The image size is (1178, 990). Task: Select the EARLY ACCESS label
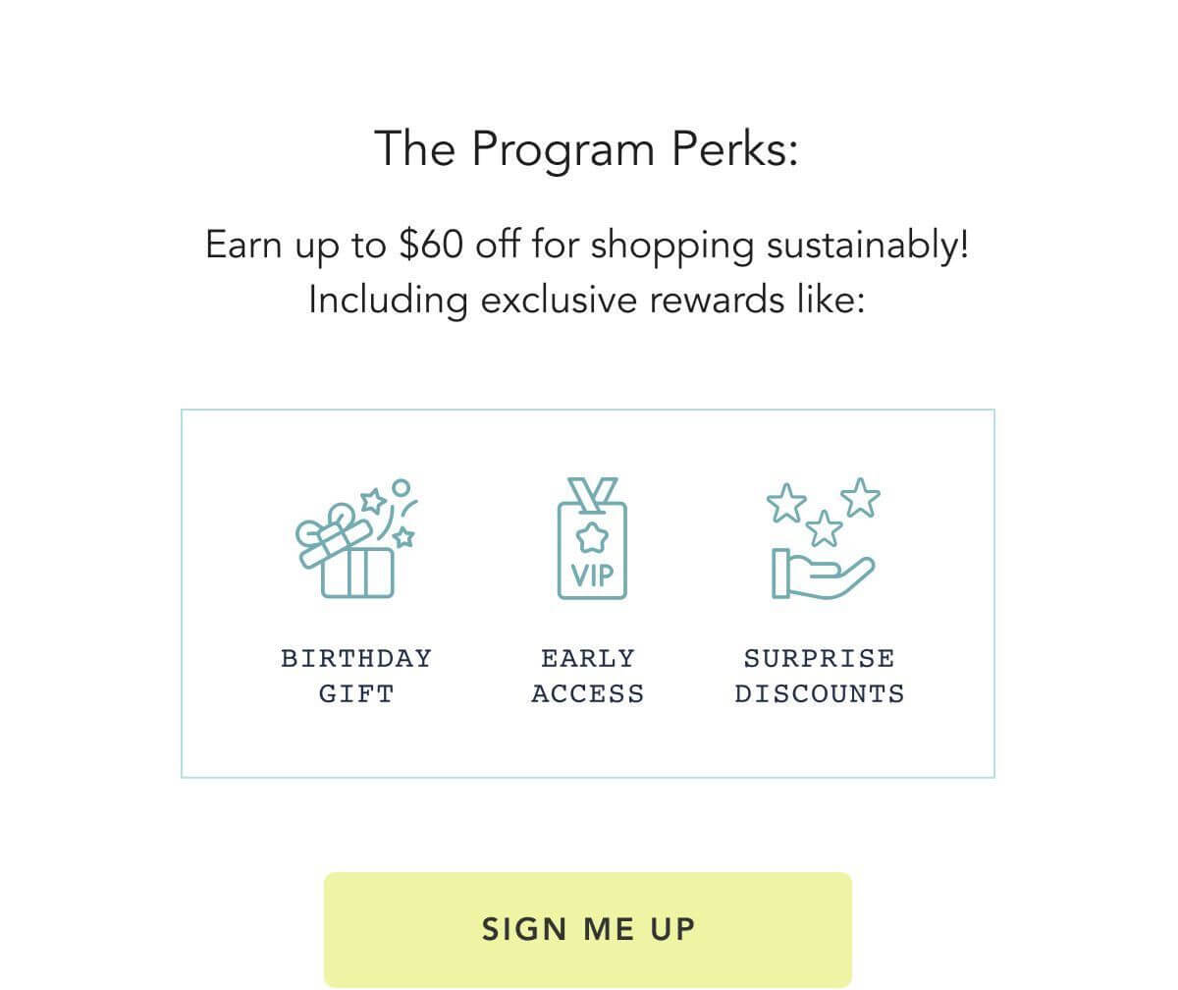click(x=588, y=676)
